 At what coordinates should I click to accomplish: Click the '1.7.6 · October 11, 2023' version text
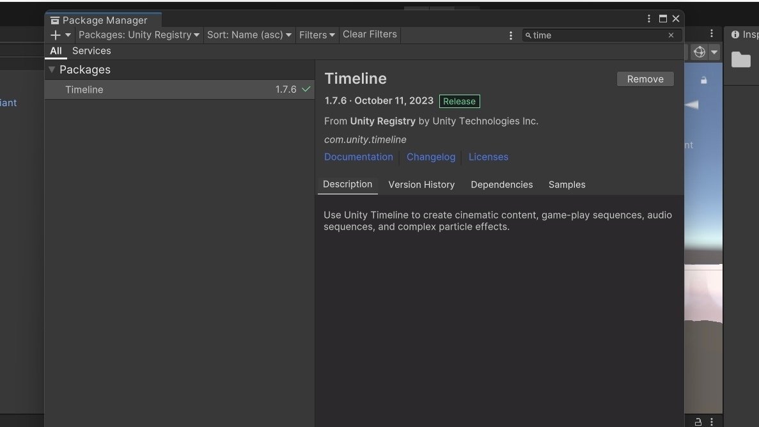tap(379, 101)
